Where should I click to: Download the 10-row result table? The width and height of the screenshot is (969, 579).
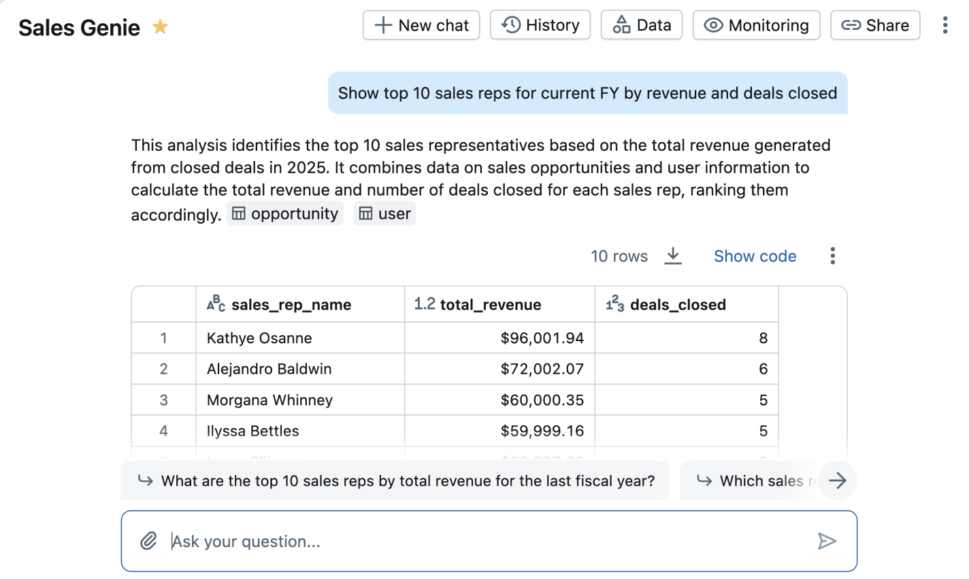click(672, 256)
